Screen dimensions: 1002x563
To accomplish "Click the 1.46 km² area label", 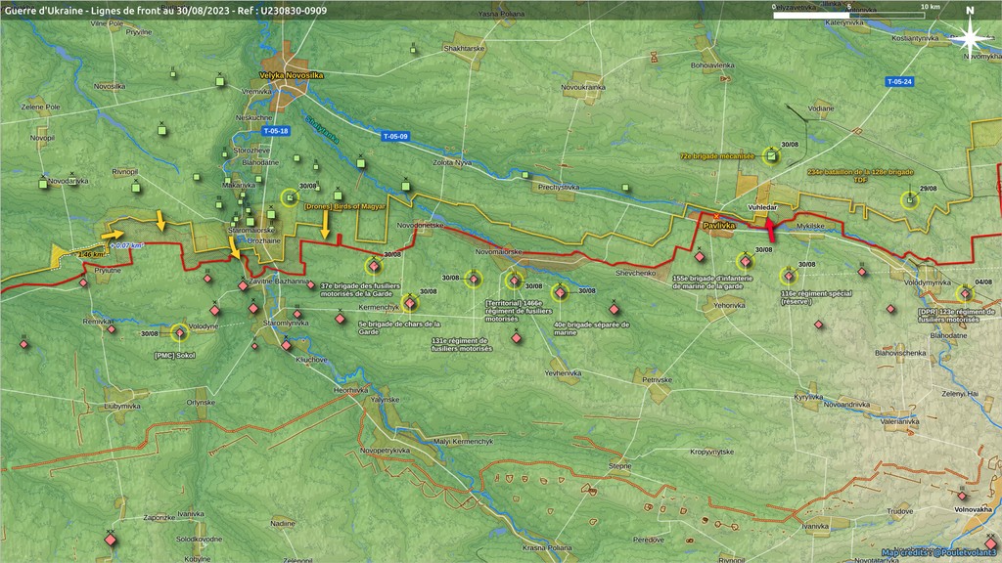I will (x=91, y=254).
